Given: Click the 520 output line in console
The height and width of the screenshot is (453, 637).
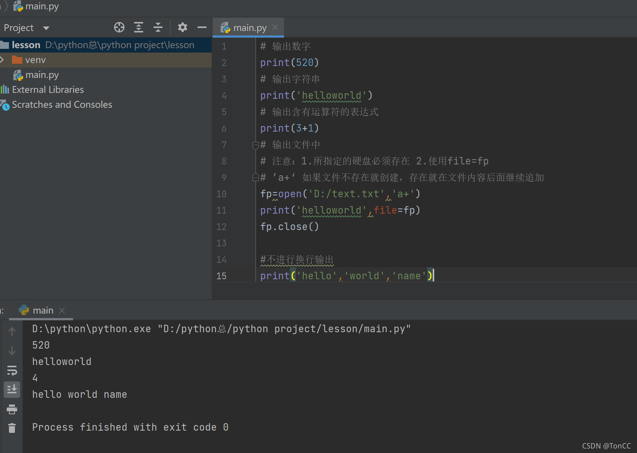Looking at the screenshot, I should point(41,345).
